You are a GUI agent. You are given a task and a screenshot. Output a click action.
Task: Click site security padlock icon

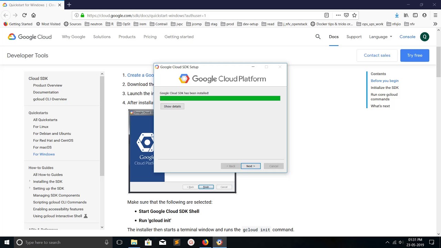click(x=82, y=15)
